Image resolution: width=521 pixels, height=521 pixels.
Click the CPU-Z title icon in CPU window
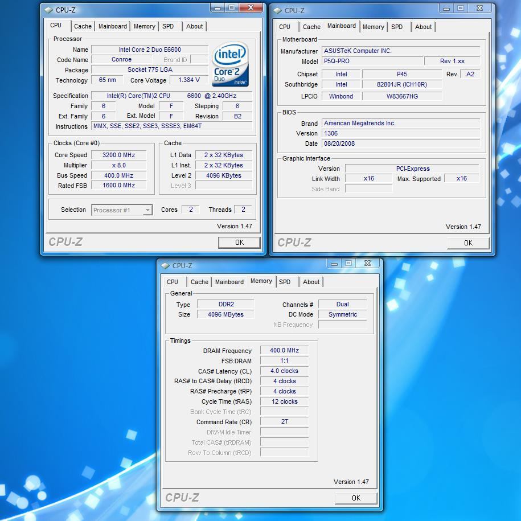coord(48,10)
